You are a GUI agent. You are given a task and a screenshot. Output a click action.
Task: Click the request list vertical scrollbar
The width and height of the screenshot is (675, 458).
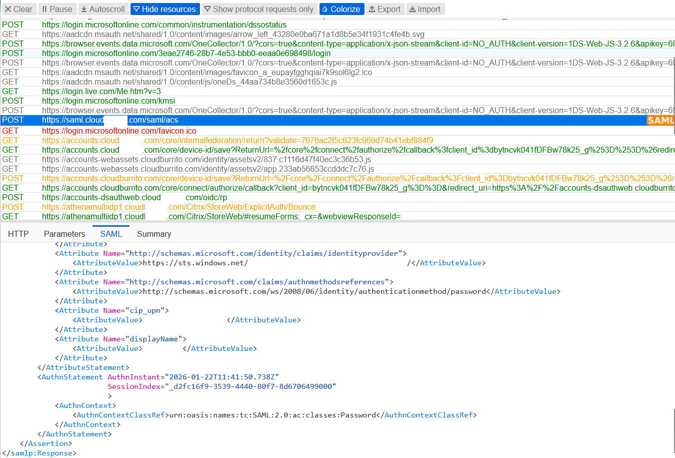click(x=673, y=75)
